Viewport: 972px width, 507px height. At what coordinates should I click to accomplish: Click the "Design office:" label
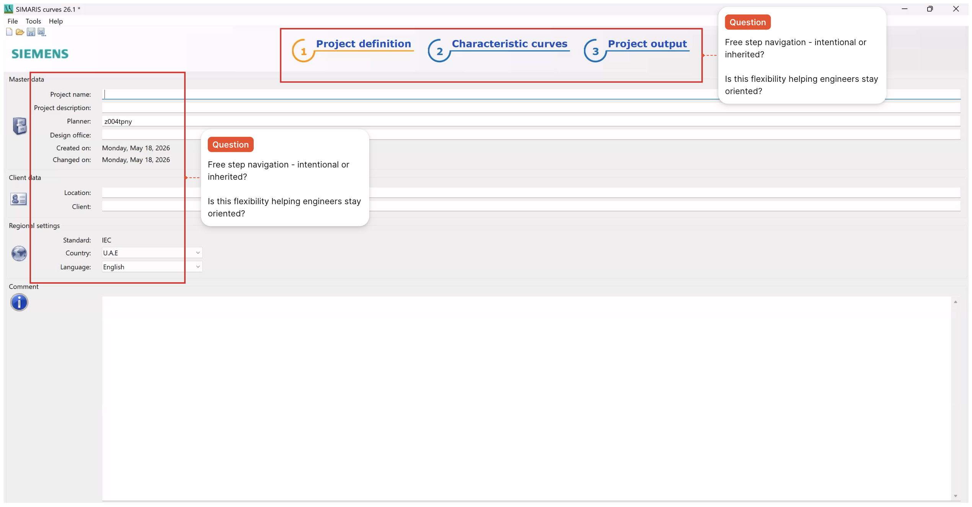pyautogui.click(x=70, y=135)
